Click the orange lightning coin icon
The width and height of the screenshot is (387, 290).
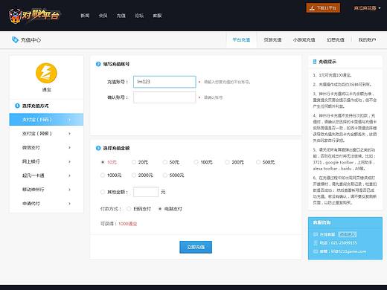tap(46, 73)
